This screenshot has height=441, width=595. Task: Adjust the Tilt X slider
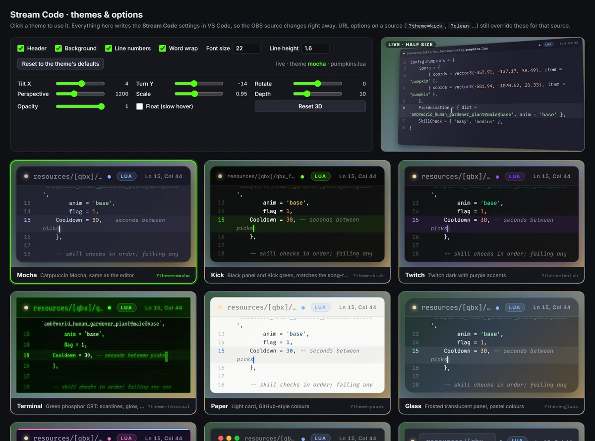(x=80, y=84)
